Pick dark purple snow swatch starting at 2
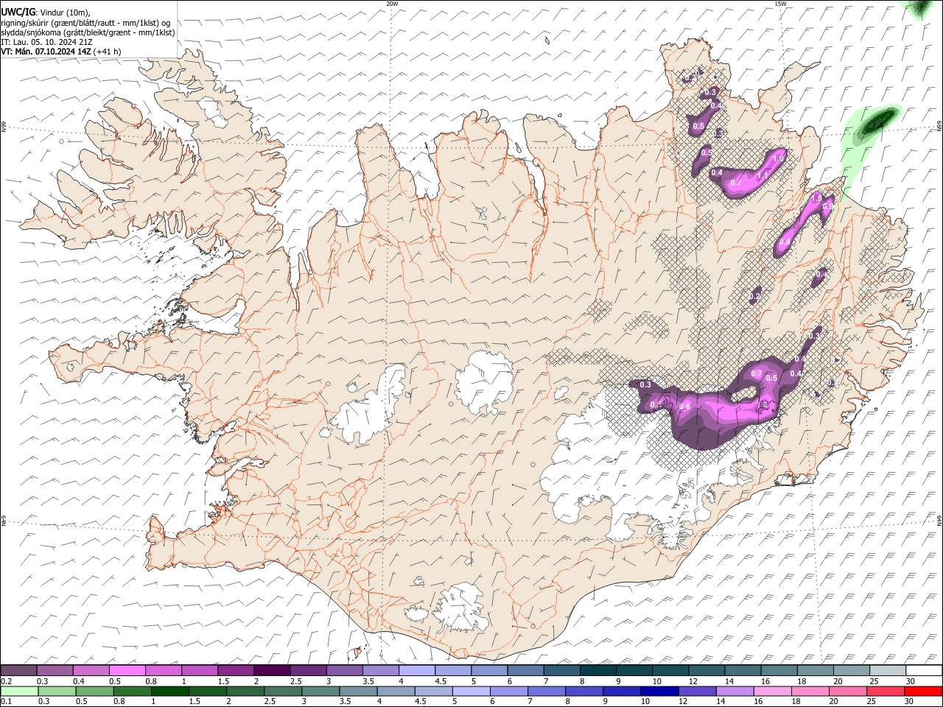The image size is (943, 707). click(x=272, y=670)
